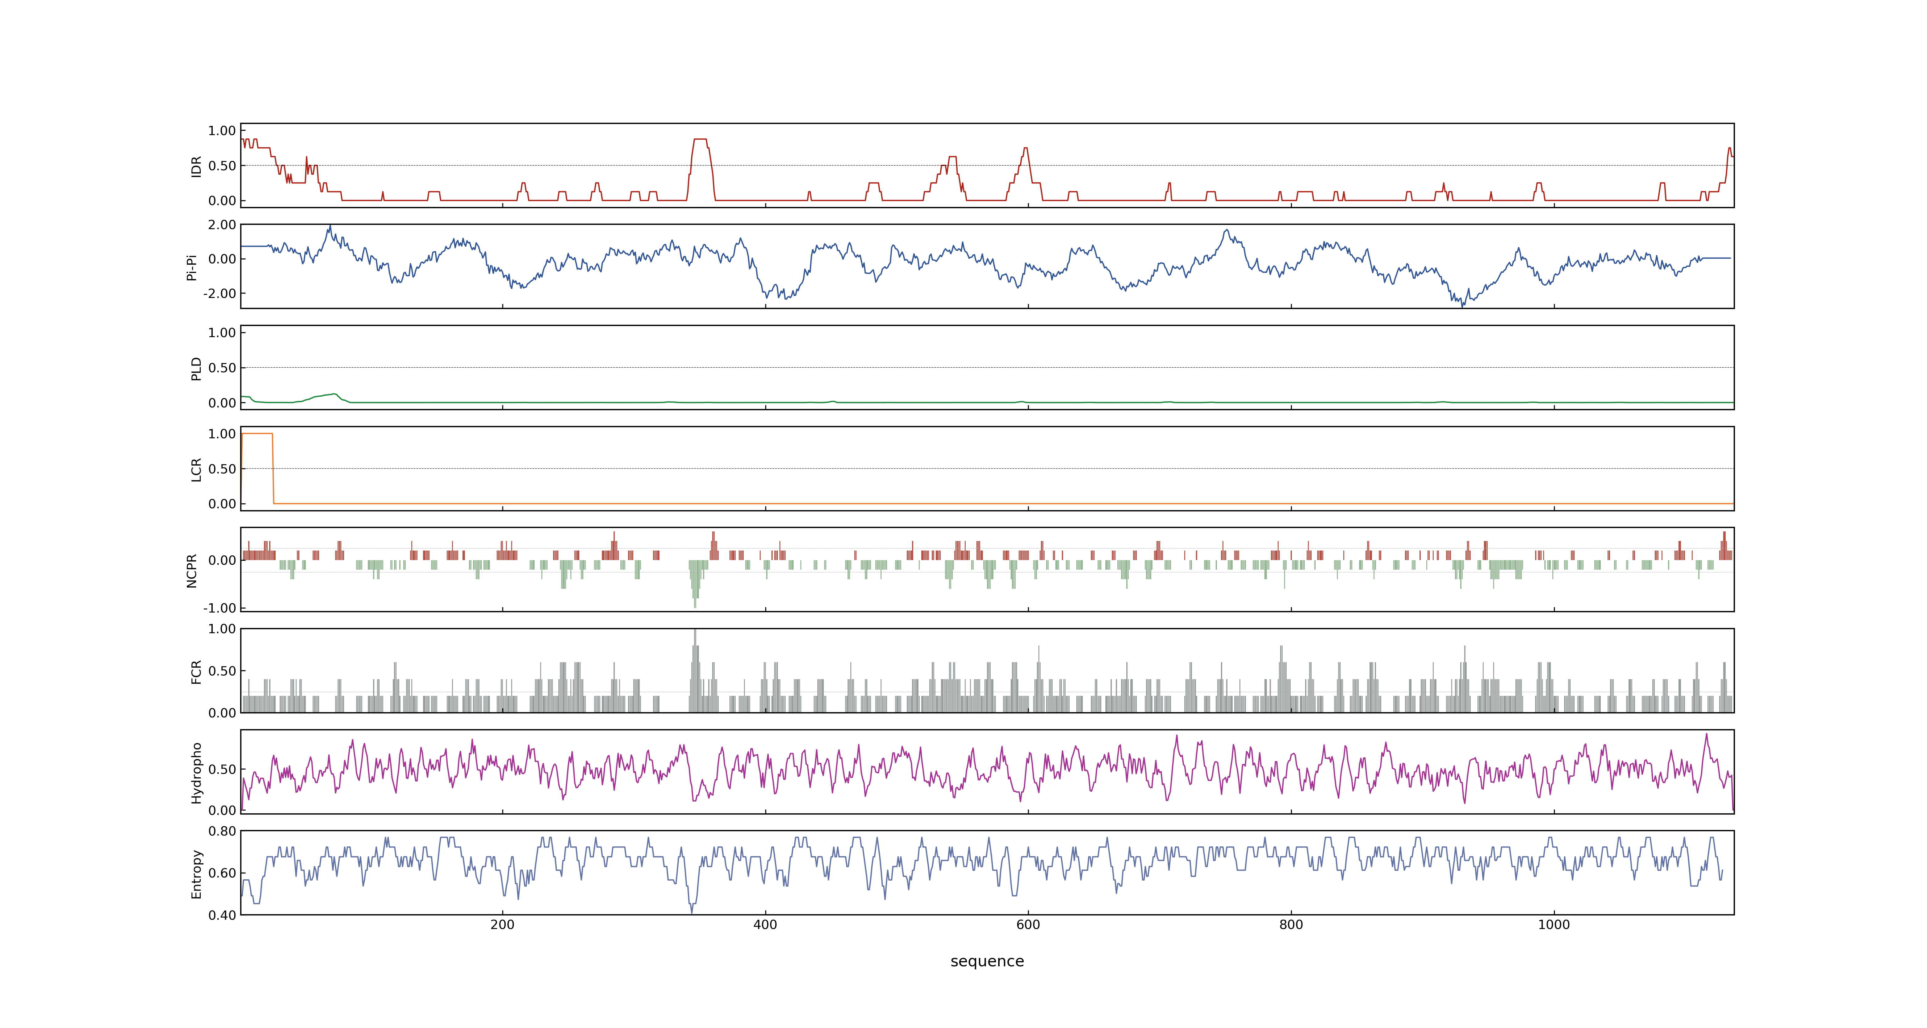Screen dimensions: 1927x1028
Task: Click the Pi-Pi y-axis label
Action: (191, 267)
